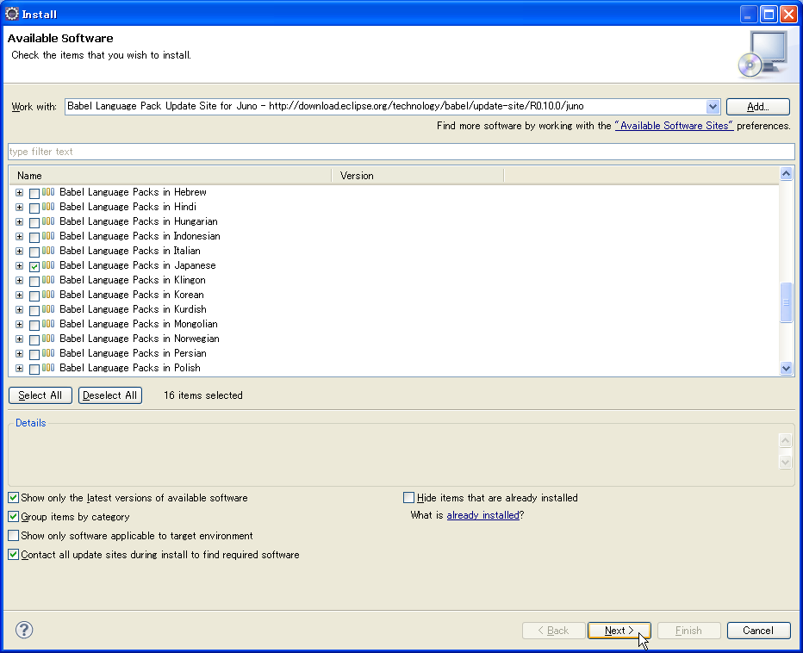Check the Polish language pack checkbox
The height and width of the screenshot is (653, 803).
tap(34, 370)
